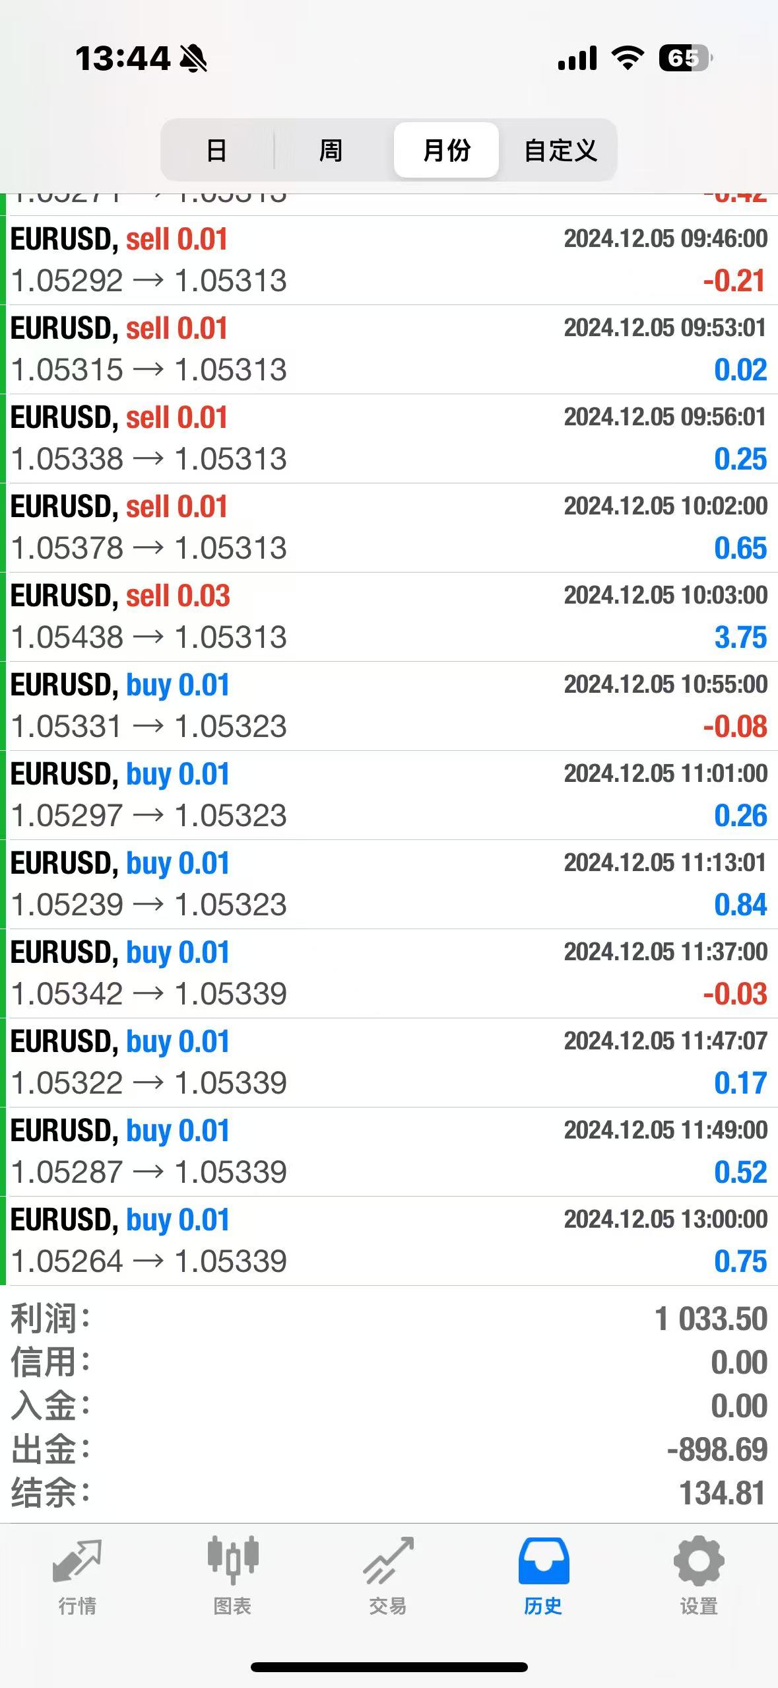
Task: Choose the 自定义 custom period
Action: point(560,151)
